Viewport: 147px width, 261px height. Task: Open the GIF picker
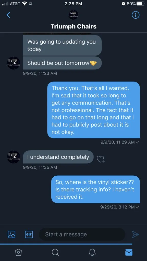(x=29, y=234)
